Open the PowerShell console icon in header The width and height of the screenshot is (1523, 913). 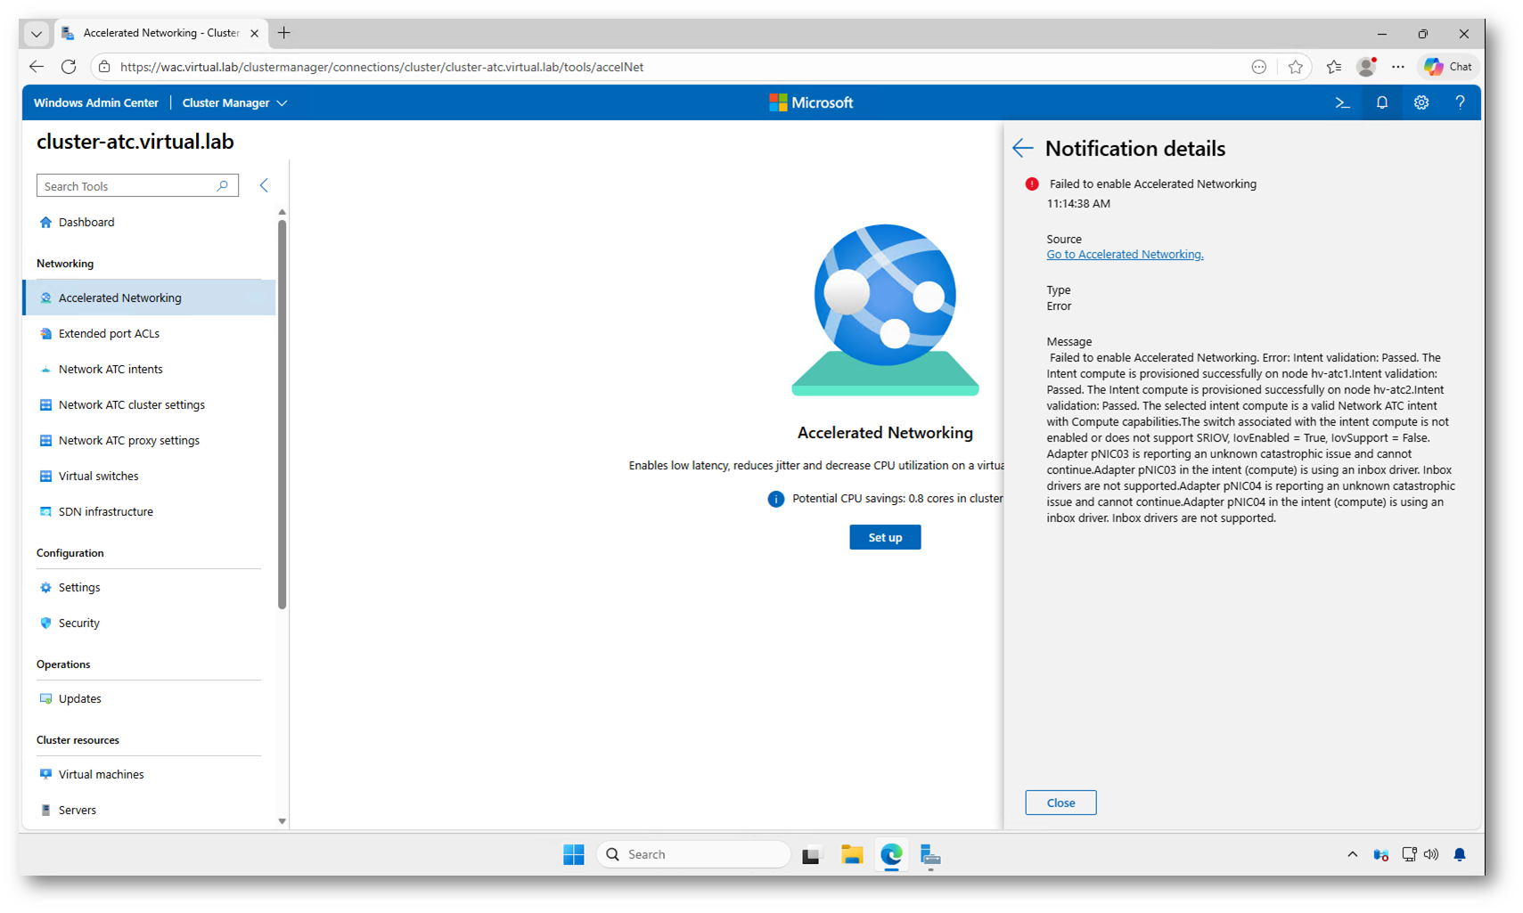pyautogui.click(x=1342, y=103)
